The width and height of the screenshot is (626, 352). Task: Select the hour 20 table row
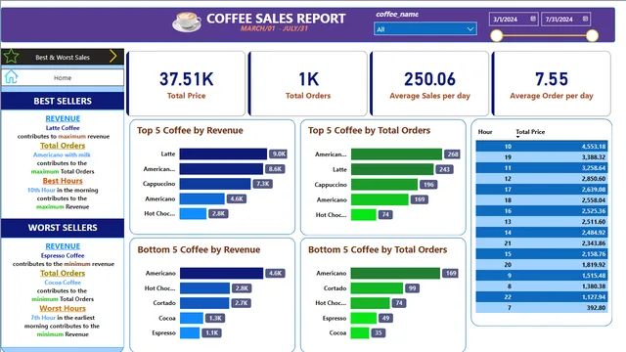pos(542,265)
